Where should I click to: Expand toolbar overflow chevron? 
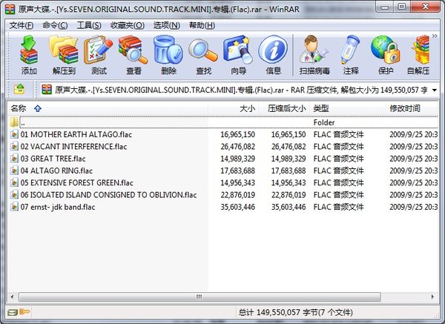(435, 36)
